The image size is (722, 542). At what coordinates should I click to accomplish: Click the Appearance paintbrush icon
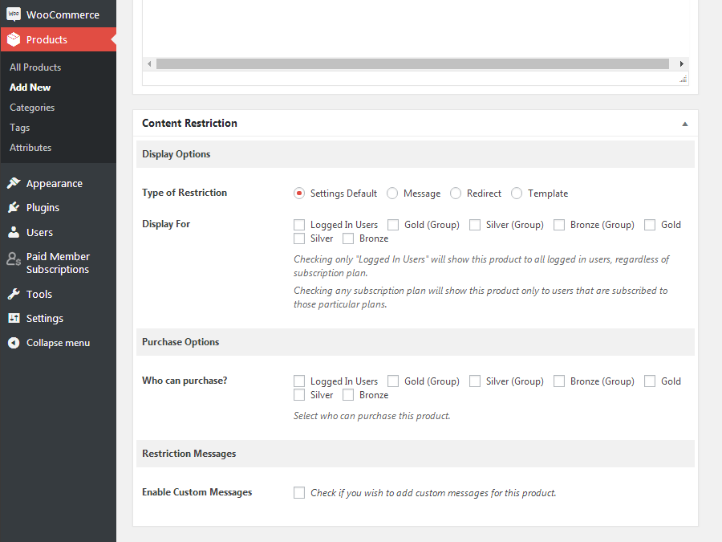14,183
